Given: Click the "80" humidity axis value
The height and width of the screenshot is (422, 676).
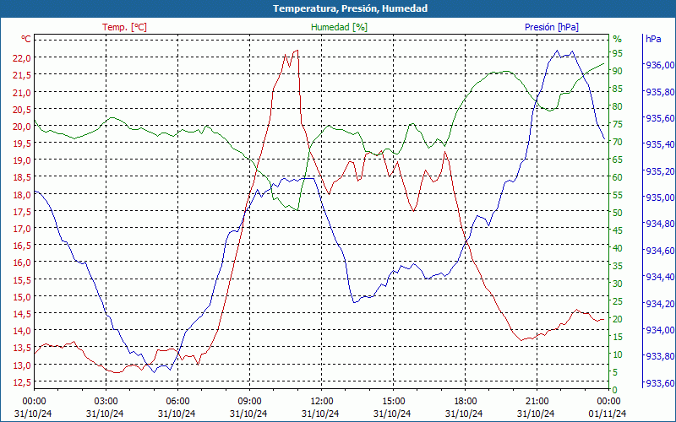Looking at the screenshot, I should (x=618, y=106).
